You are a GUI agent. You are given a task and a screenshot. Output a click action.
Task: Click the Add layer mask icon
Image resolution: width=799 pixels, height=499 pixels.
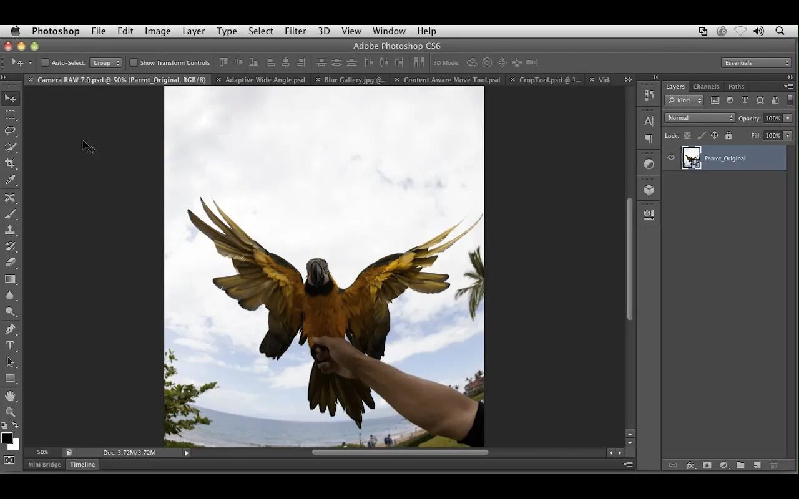(x=706, y=465)
